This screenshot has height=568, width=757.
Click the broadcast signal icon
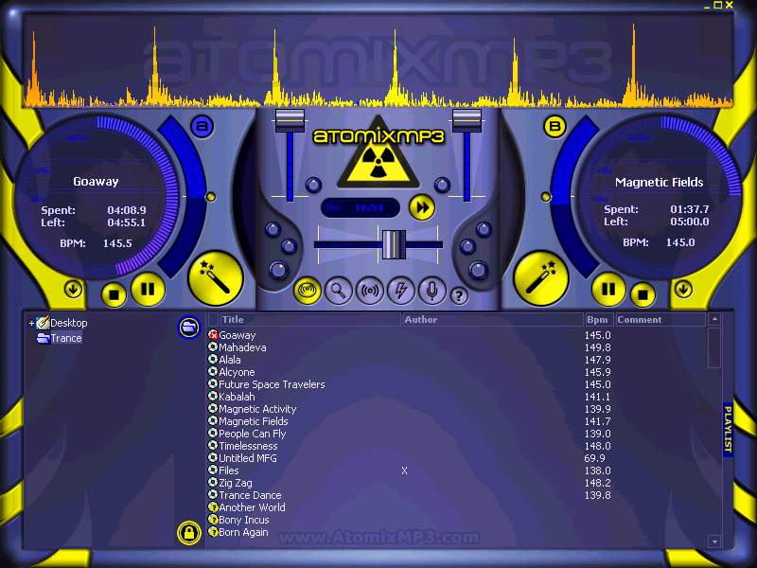pos(370,291)
